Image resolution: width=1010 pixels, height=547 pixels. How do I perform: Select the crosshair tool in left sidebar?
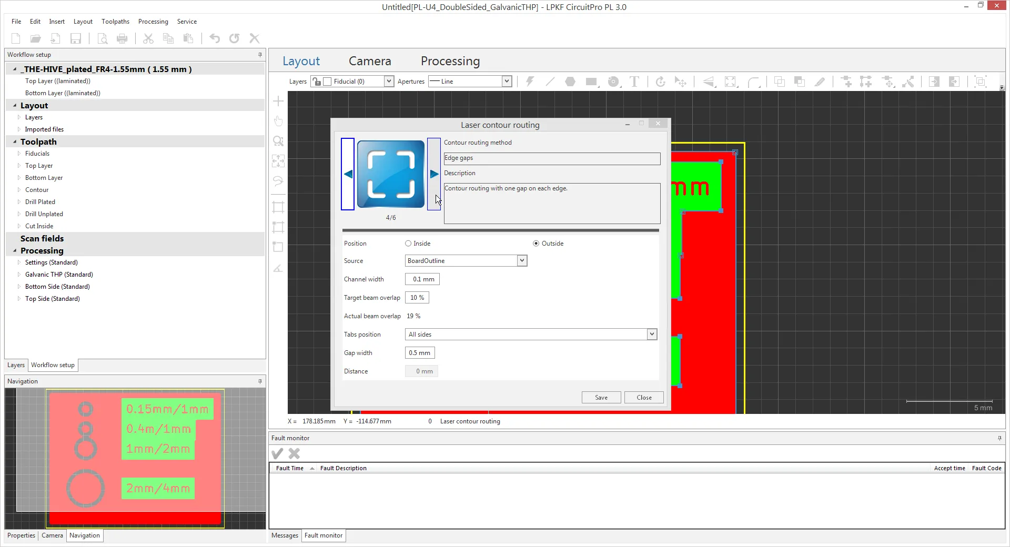pos(278,101)
